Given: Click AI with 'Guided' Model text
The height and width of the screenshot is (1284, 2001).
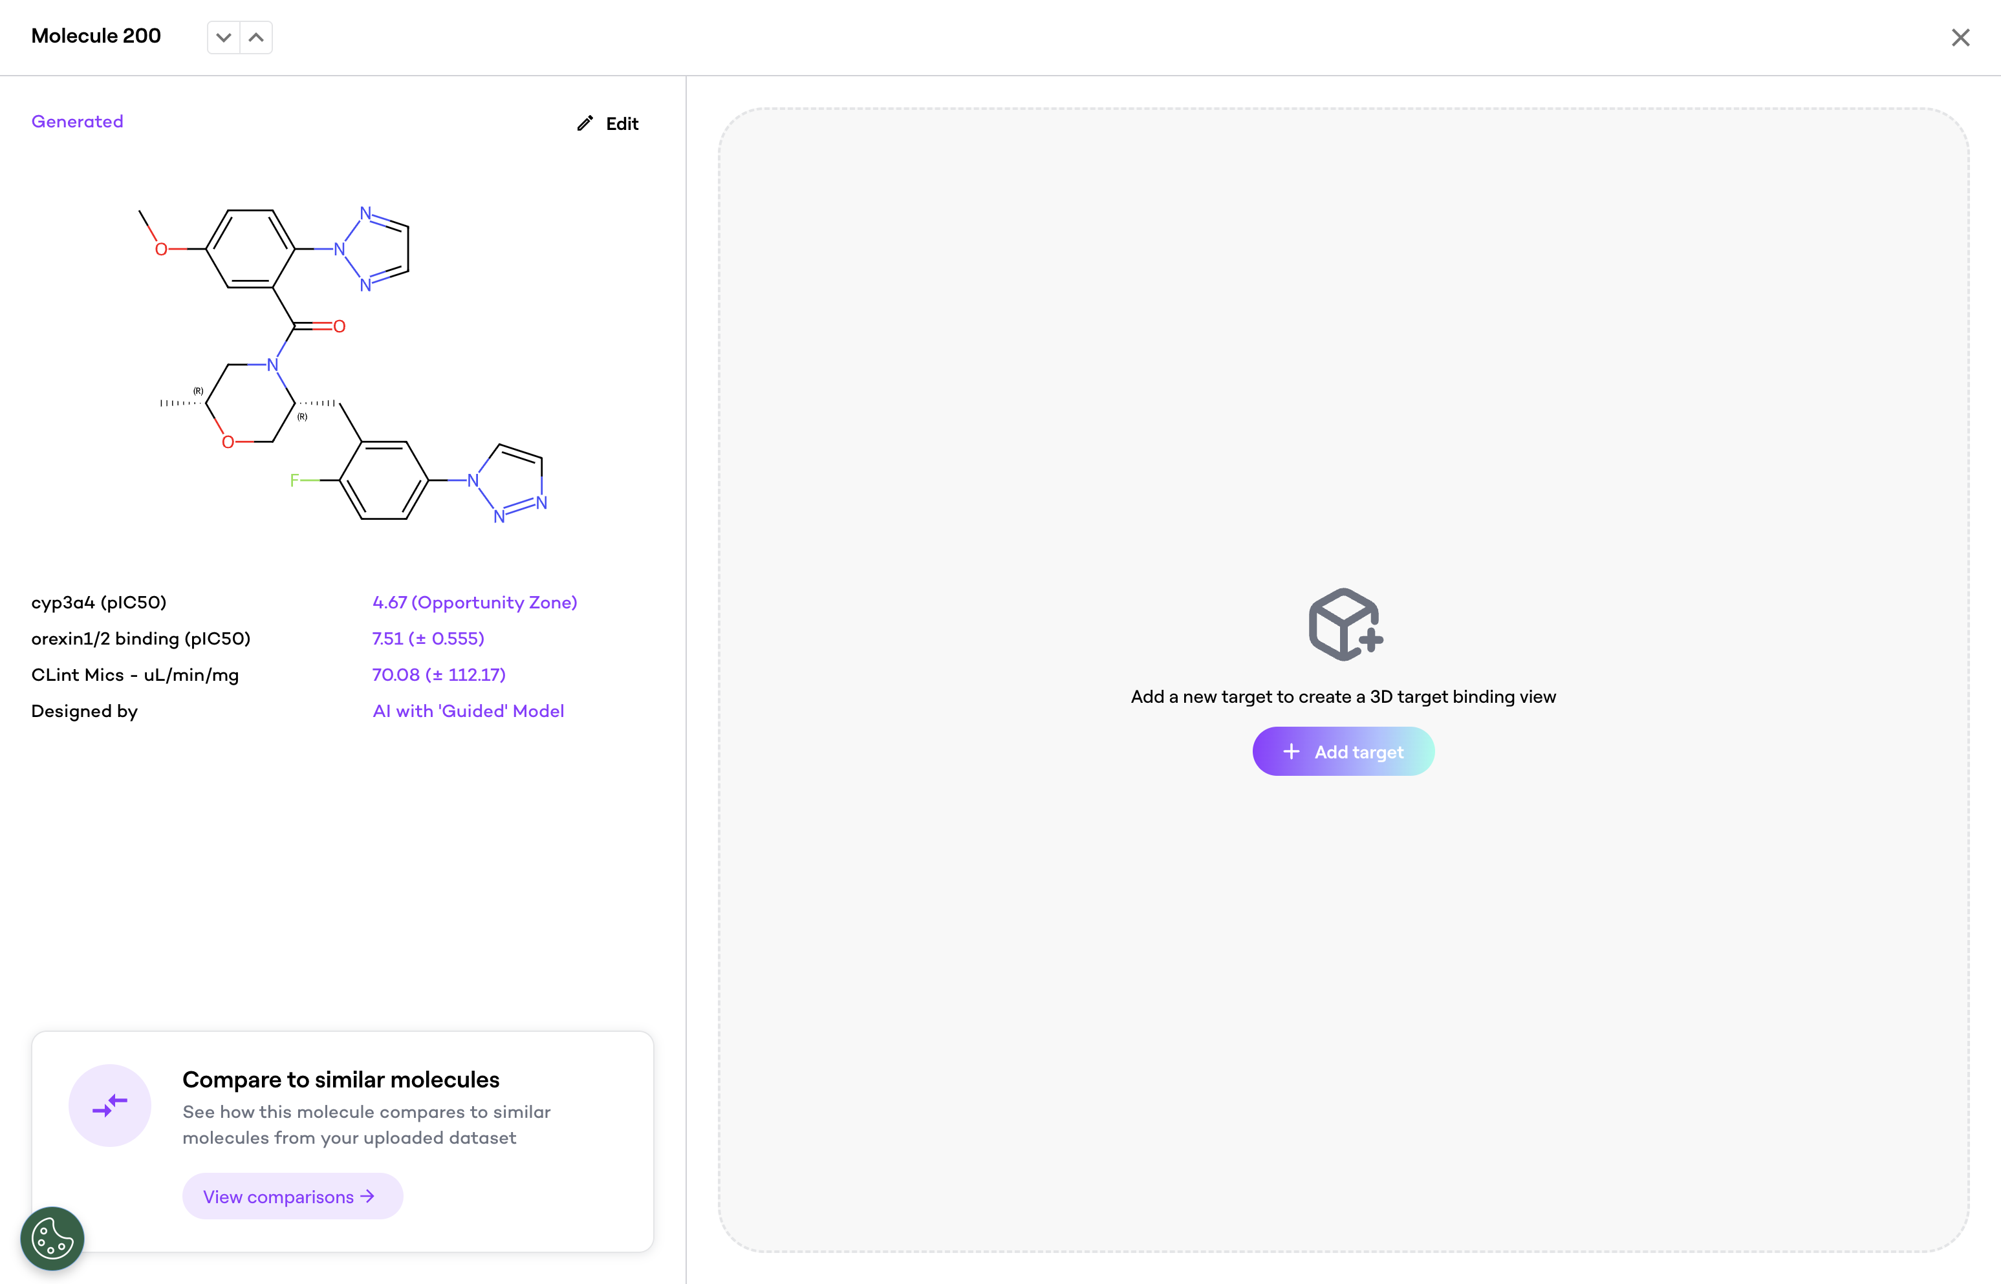Looking at the screenshot, I should [468, 711].
